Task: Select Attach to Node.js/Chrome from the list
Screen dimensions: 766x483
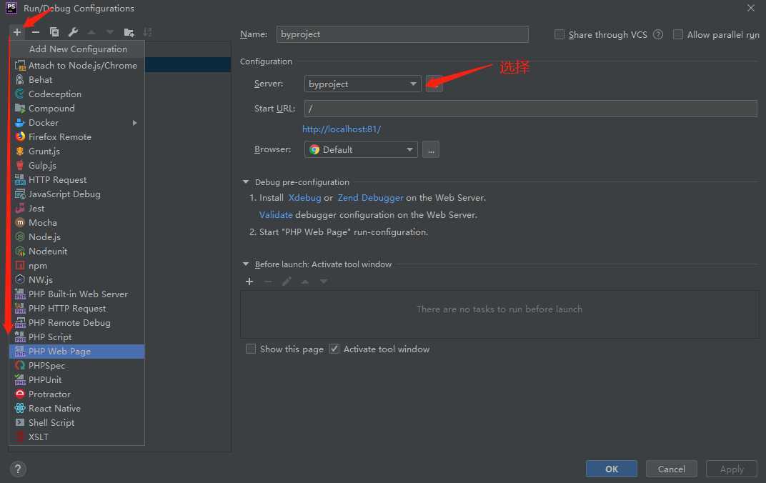Action: [76, 66]
